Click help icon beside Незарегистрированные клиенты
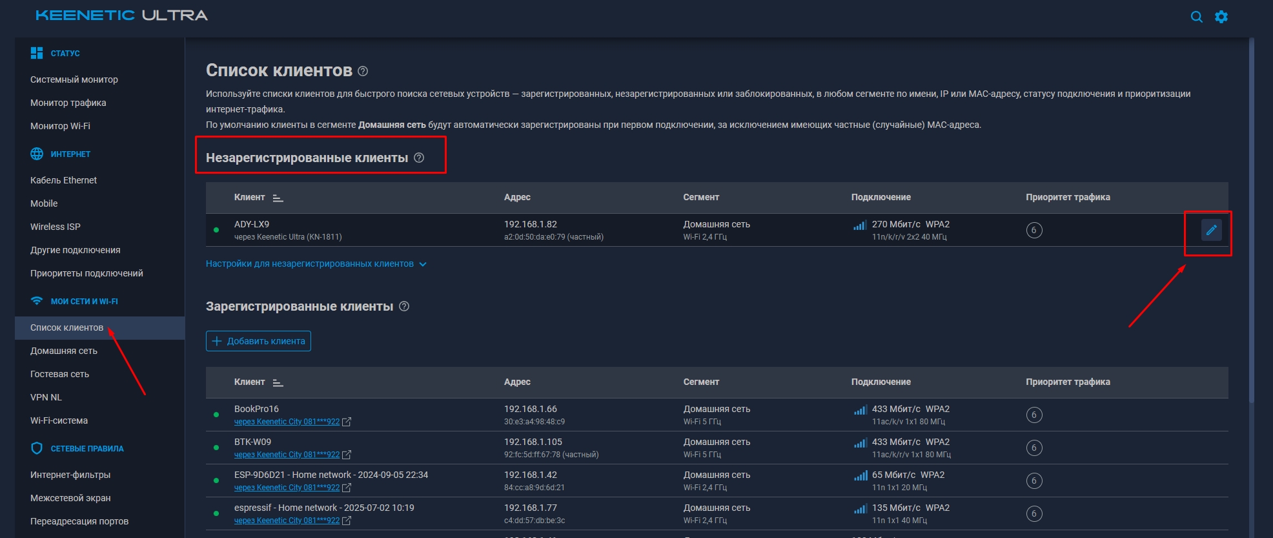 pos(419,158)
